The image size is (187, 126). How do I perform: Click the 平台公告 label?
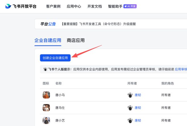(48, 24)
